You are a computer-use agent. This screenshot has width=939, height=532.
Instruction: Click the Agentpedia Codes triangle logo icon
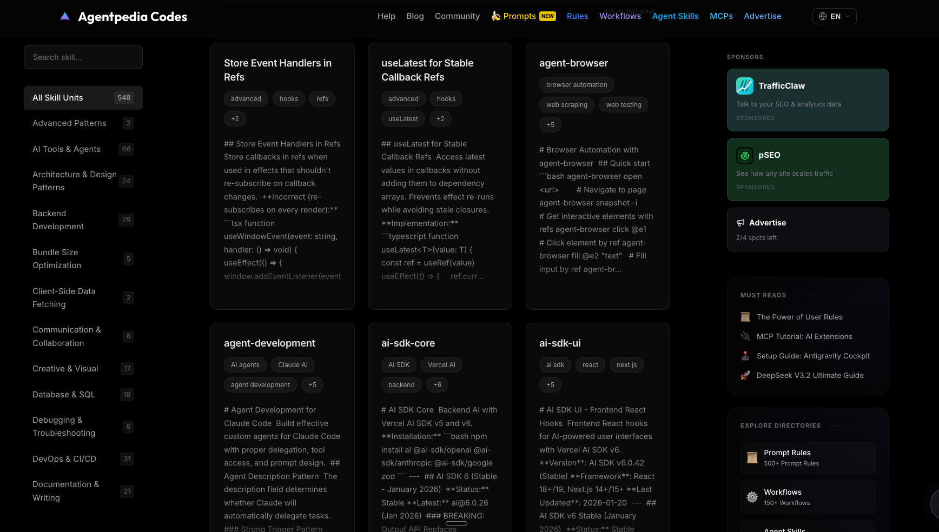coord(65,16)
